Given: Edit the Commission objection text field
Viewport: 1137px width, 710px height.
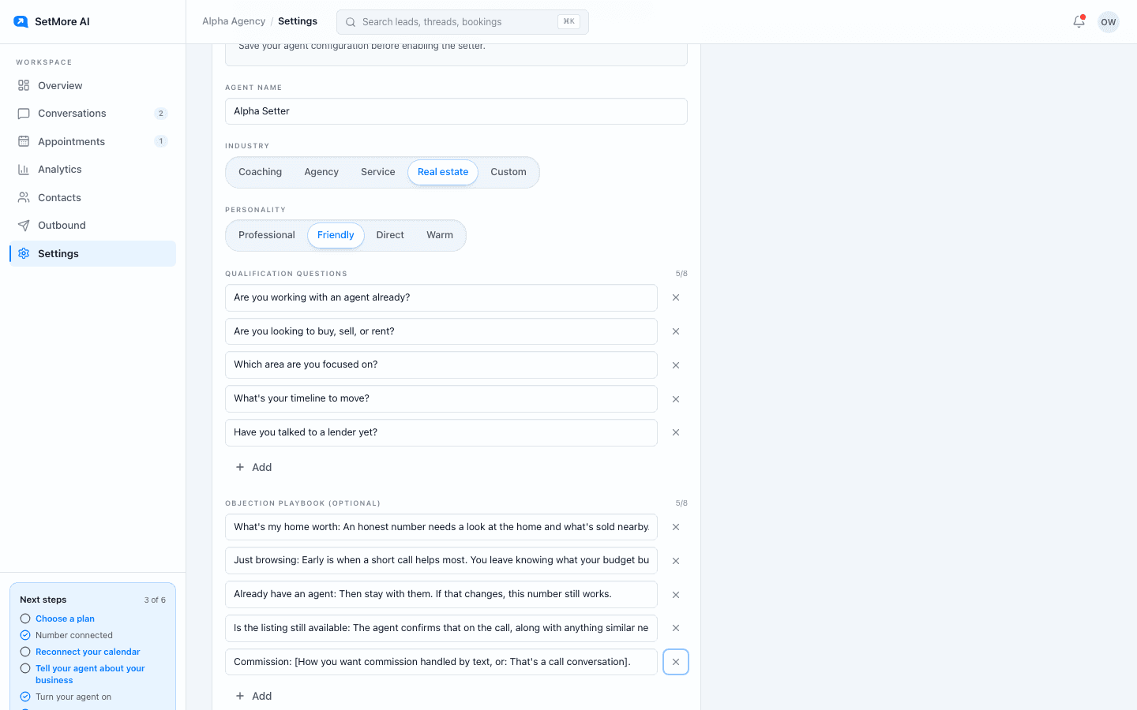Looking at the screenshot, I should (441, 662).
